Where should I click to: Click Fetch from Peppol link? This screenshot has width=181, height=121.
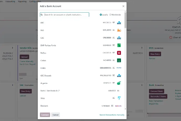point(28,64)
